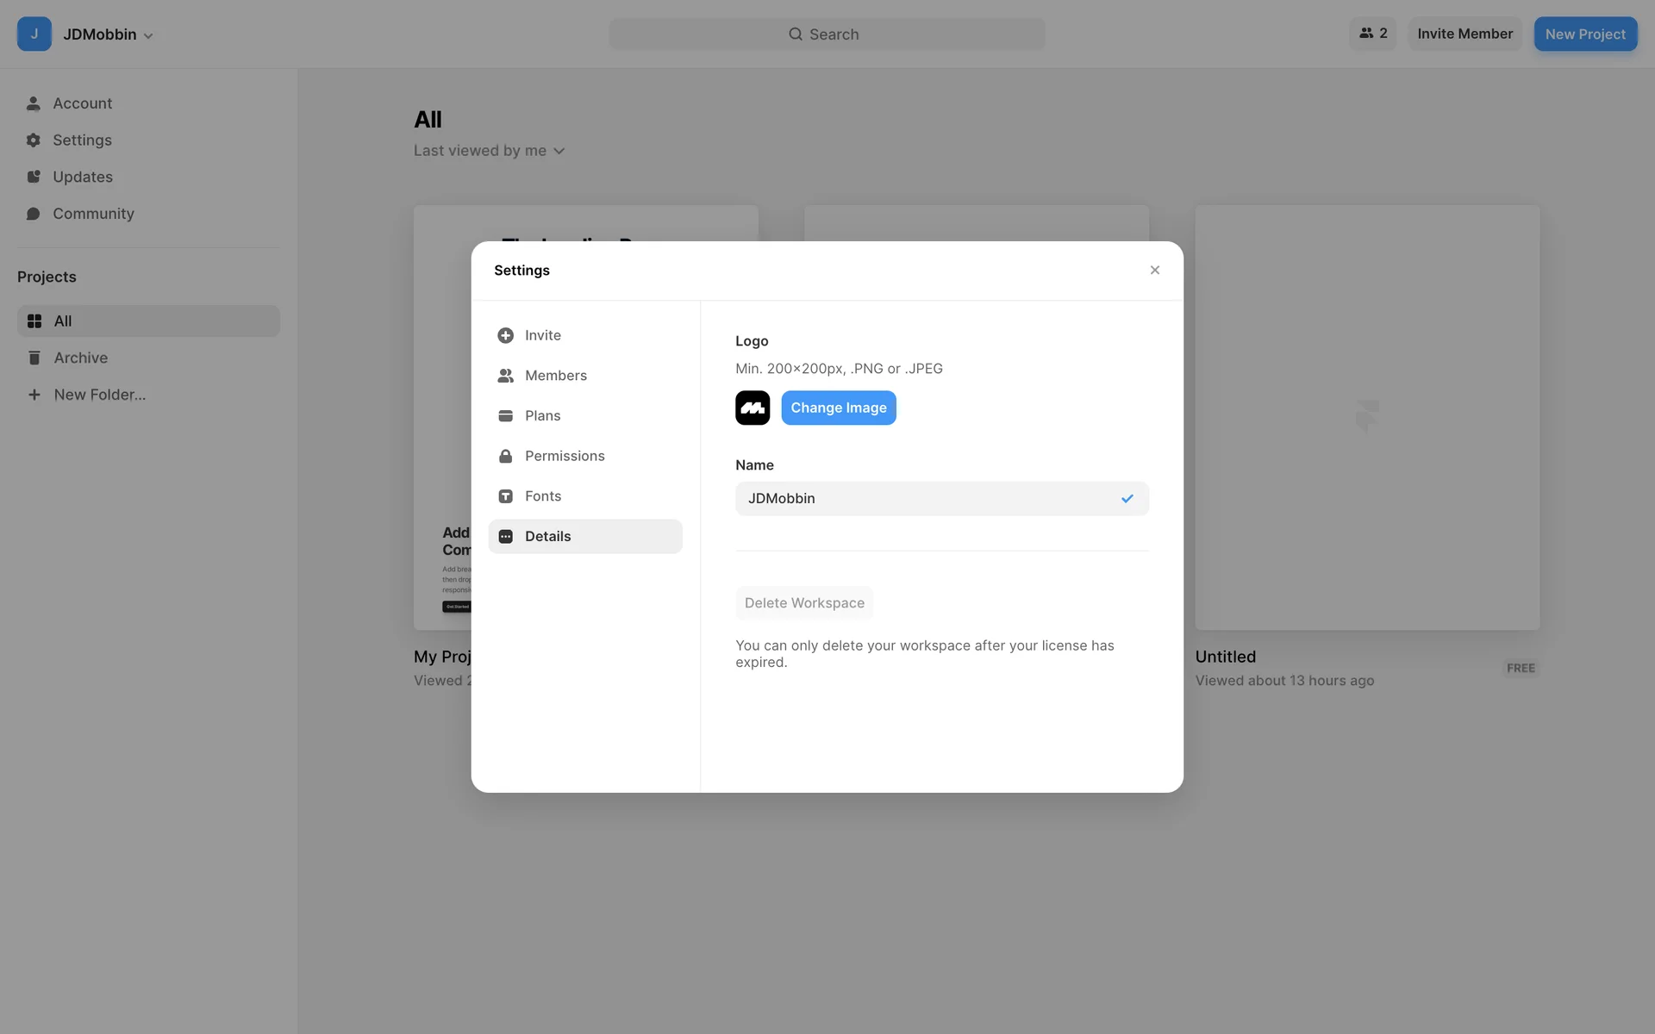This screenshot has height=1034, width=1655.
Task: Open Archive in the sidebar
Action: (80, 358)
